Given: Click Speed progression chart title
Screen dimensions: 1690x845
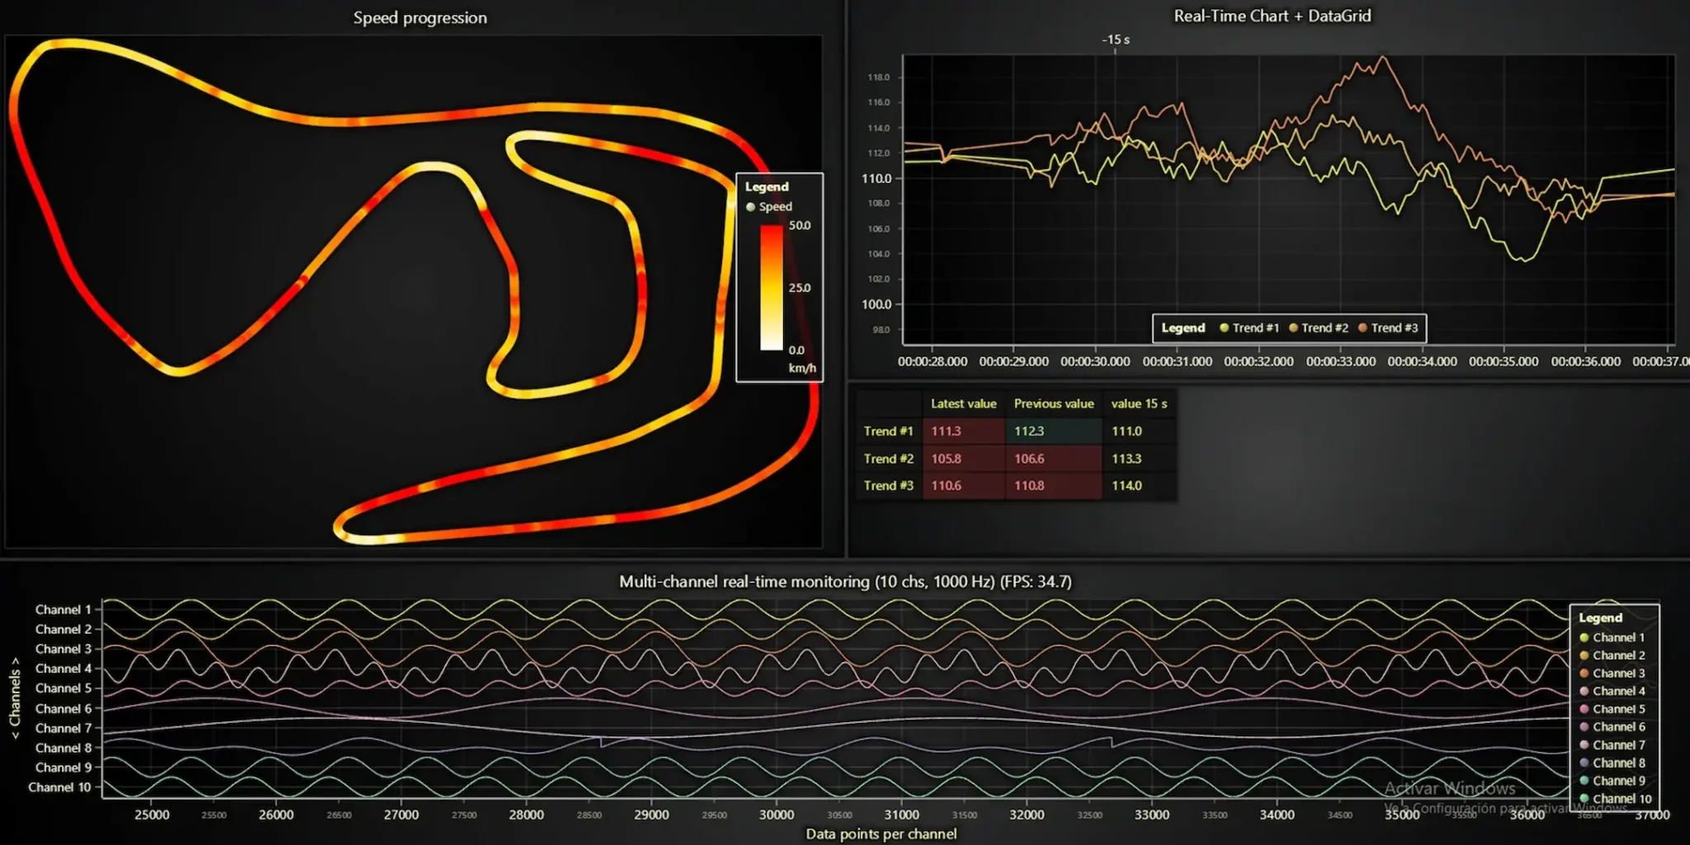Looking at the screenshot, I should click(420, 18).
